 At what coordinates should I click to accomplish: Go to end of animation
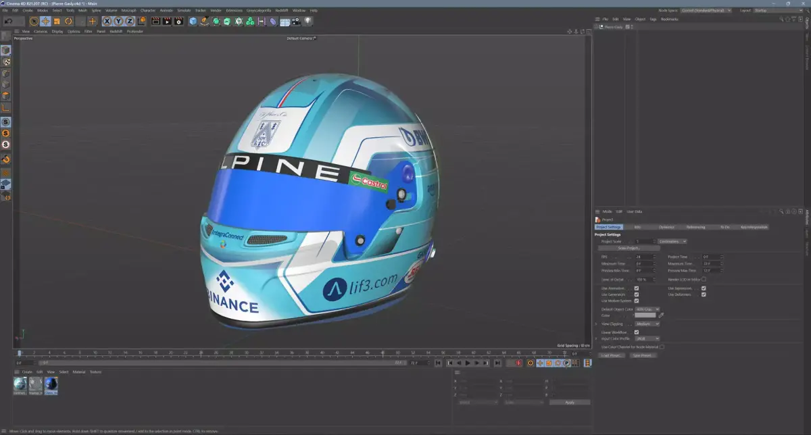tap(497, 363)
